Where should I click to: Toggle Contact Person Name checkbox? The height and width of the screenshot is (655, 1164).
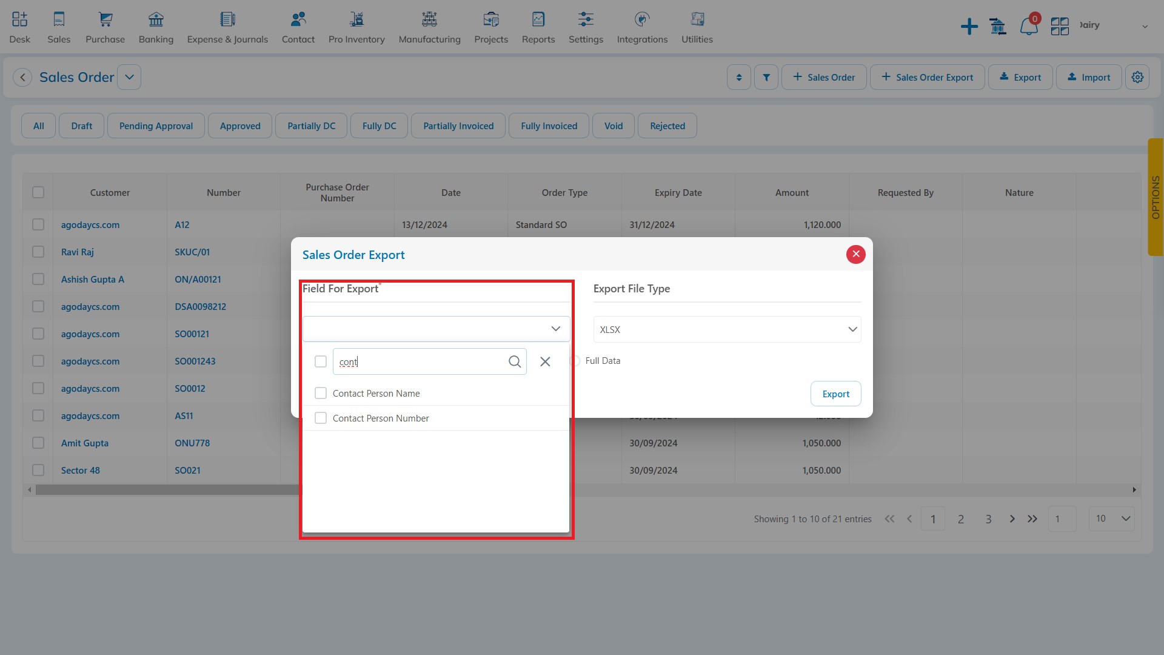tap(321, 392)
